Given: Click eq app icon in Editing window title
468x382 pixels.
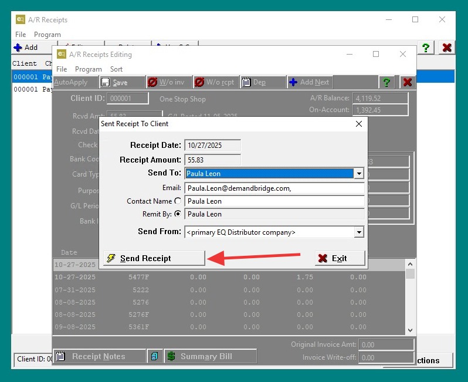Looking at the screenshot, I should 62,54.
